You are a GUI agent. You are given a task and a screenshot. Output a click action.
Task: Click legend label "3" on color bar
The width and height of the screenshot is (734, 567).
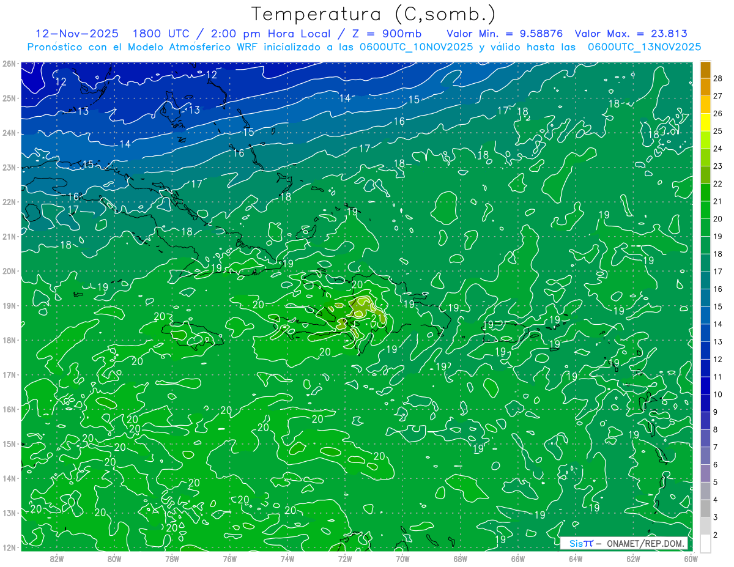[716, 517]
